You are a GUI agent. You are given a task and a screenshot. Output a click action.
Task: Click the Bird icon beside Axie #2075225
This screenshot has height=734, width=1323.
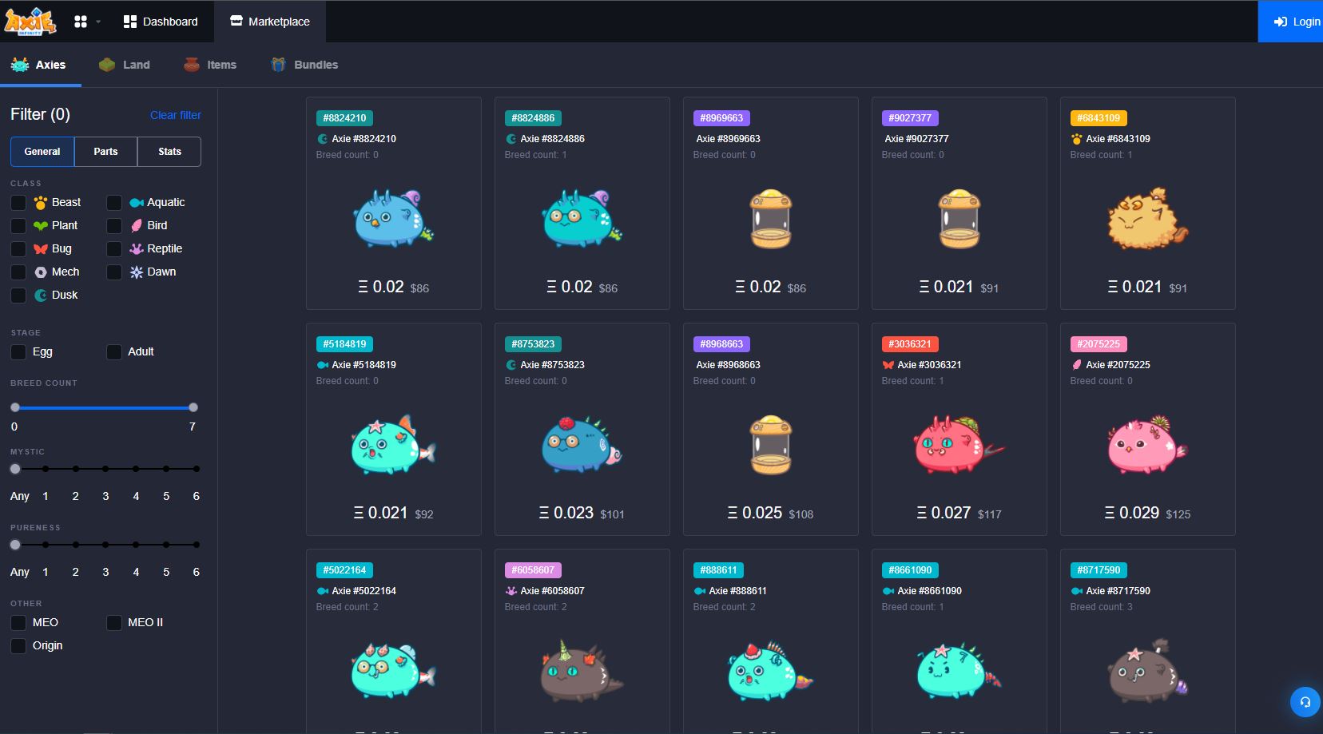1077,365
